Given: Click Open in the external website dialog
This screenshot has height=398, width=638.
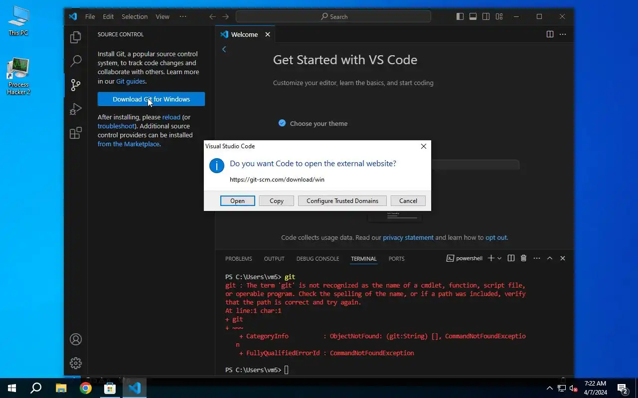Looking at the screenshot, I should coord(238,200).
